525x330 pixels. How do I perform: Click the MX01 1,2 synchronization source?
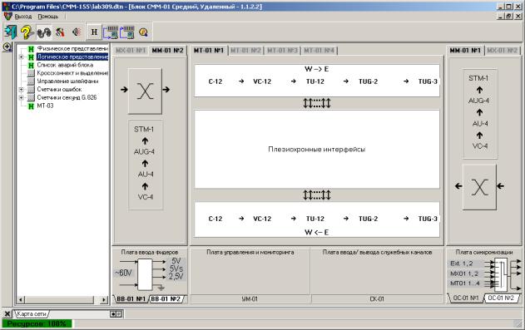465,273
